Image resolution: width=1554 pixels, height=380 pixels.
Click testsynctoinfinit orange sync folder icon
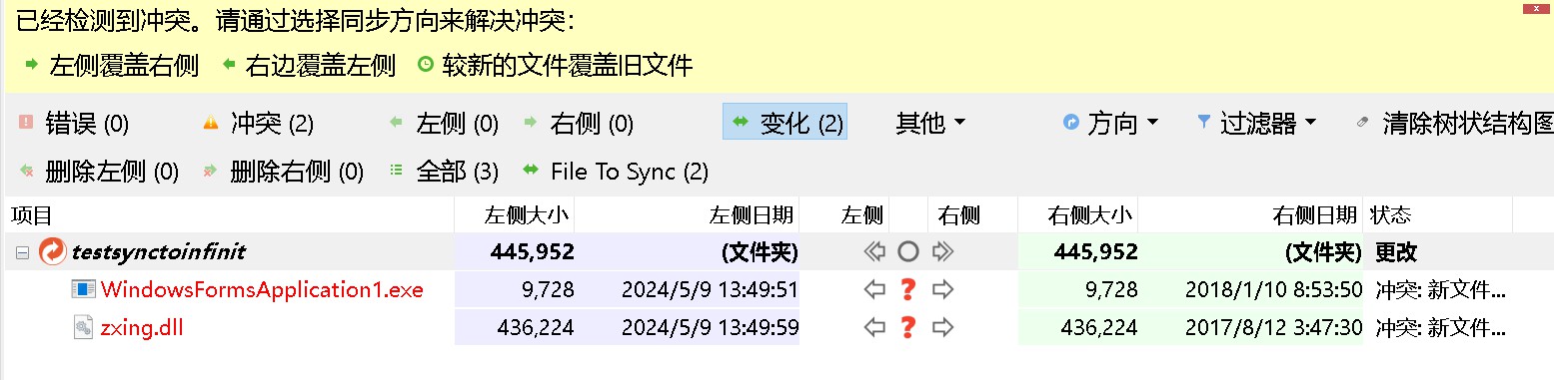click(x=52, y=252)
